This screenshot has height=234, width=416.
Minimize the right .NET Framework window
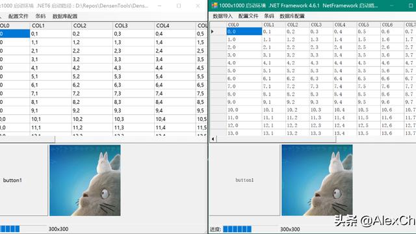pos(391,5)
